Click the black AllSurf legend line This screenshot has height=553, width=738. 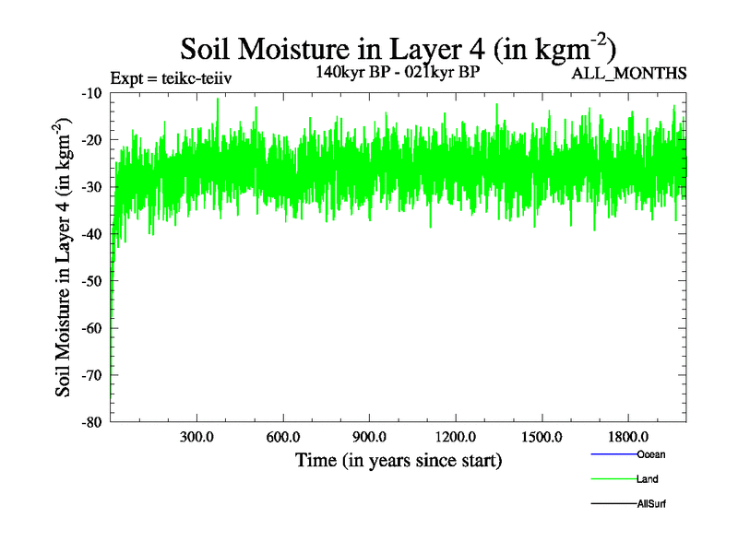click(x=613, y=505)
